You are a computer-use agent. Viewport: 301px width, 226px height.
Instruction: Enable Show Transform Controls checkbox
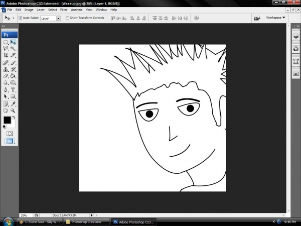pos(67,18)
